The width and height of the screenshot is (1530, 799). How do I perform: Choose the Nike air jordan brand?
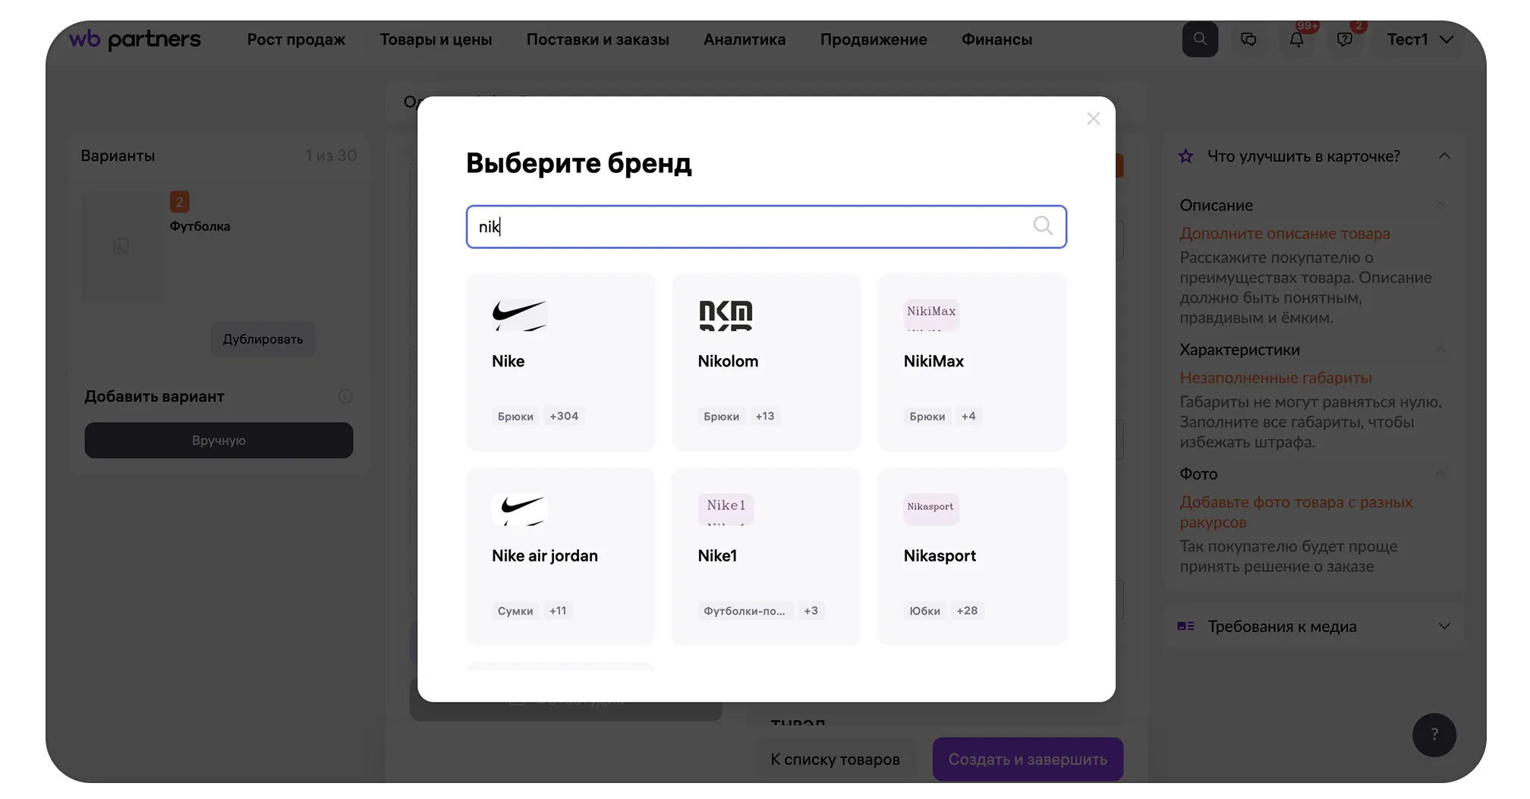pyautogui.click(x=560, y=556)
